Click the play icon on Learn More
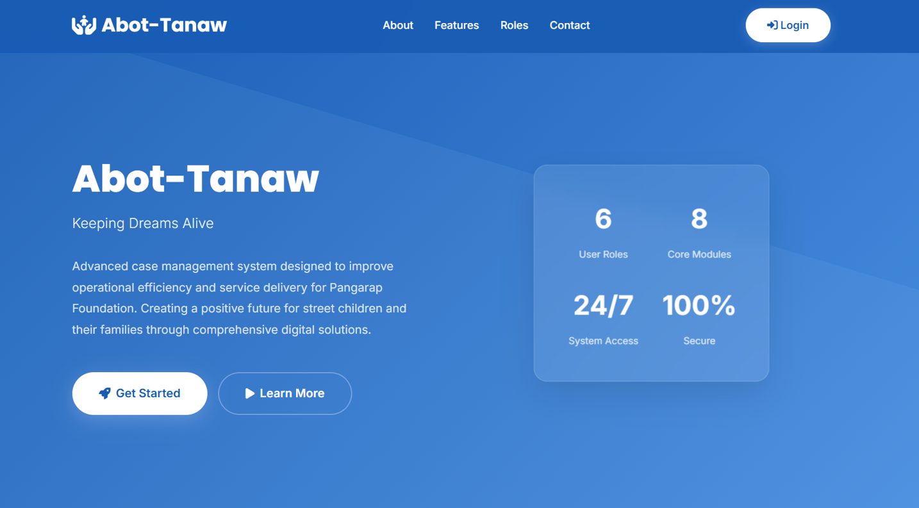 tap(250, 393)
